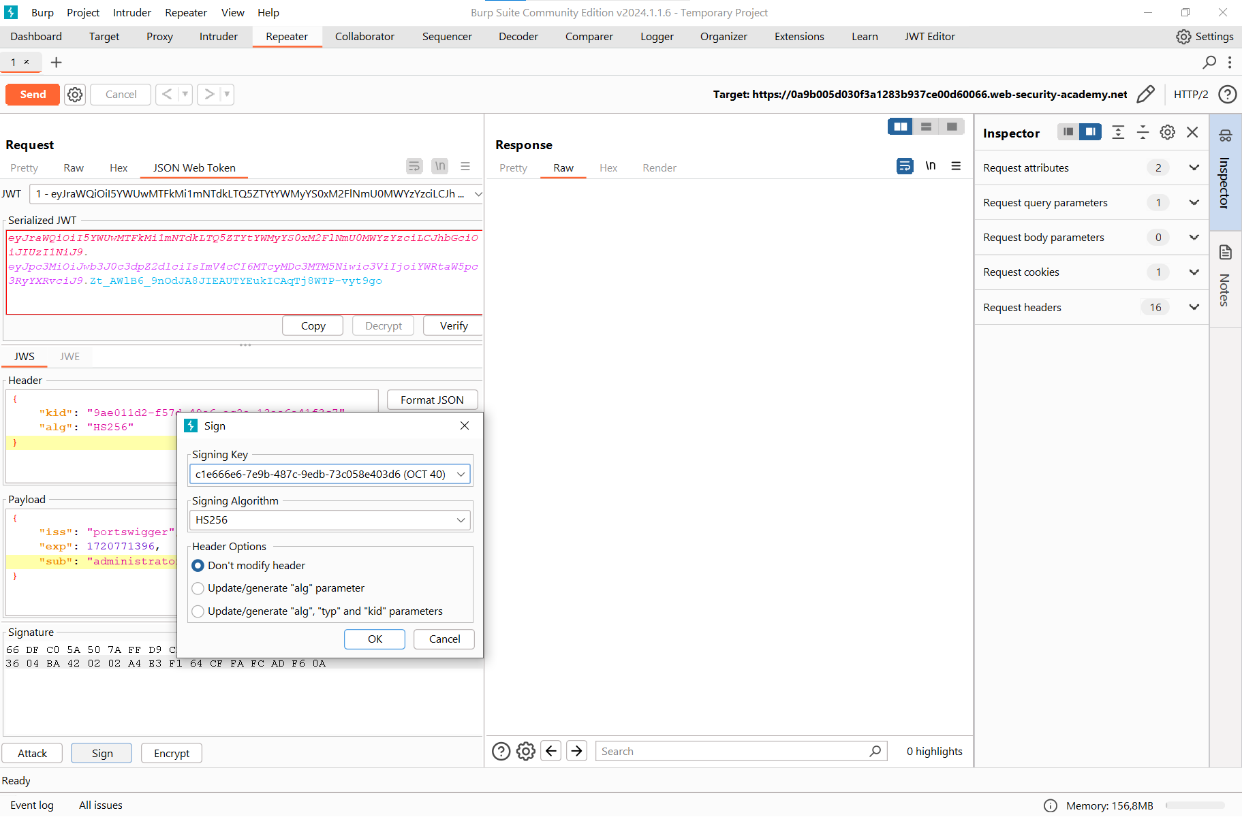This screenshot has height=817, width=1242.
Task: Open the Decoder tab
Action: click(x=518, y=37)
